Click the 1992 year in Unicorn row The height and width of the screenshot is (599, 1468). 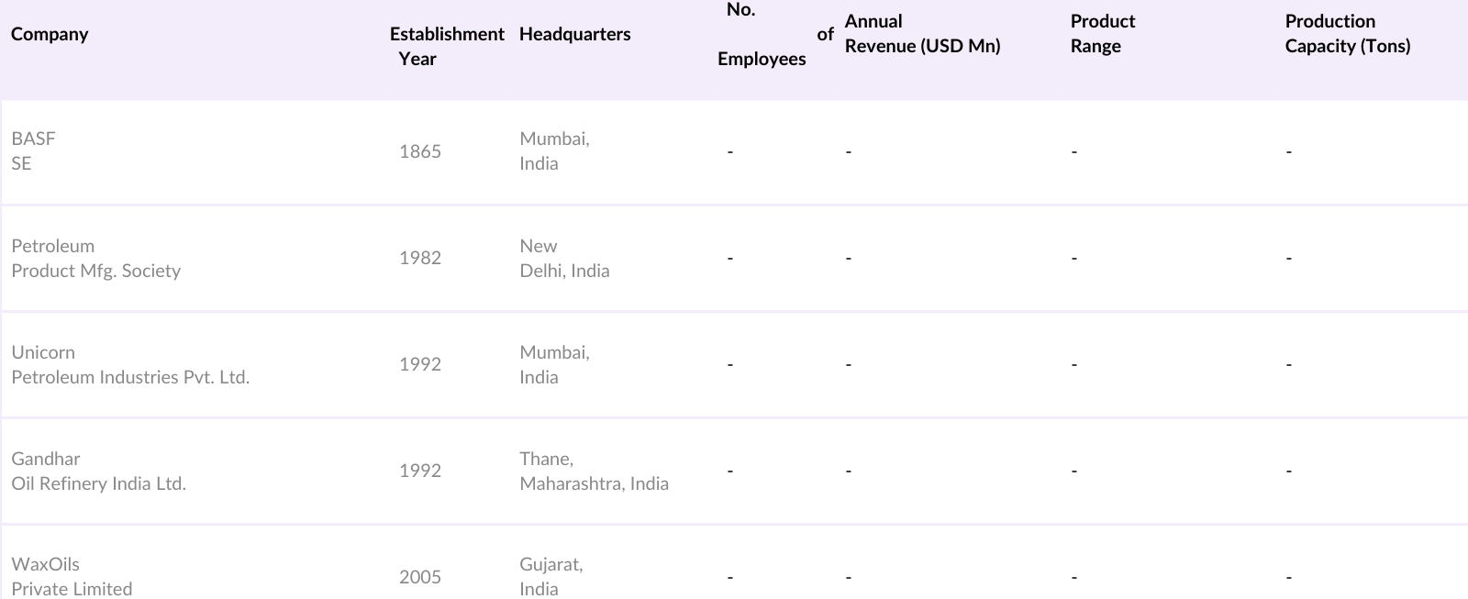click(x=419, y=364)
